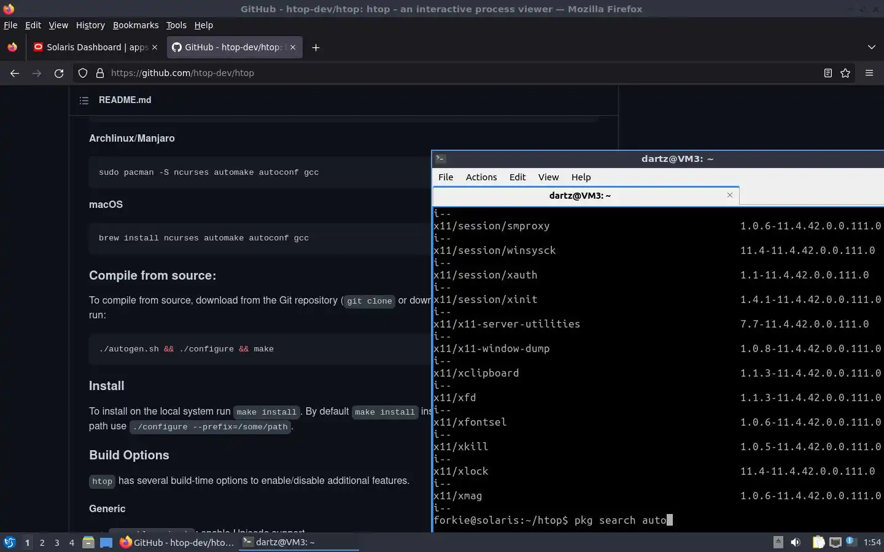The width and height of the screenshot is (884, 552).
Task: Click the blue show desktop taskbar icon
Action: click(x=106, y=542)
